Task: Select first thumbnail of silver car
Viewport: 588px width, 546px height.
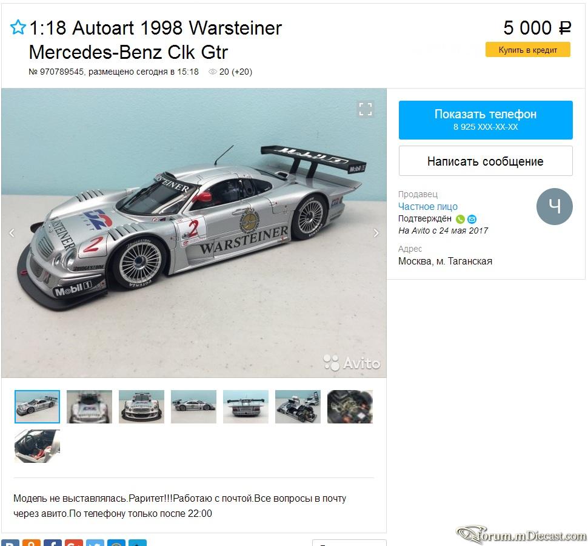Action: 37,407
